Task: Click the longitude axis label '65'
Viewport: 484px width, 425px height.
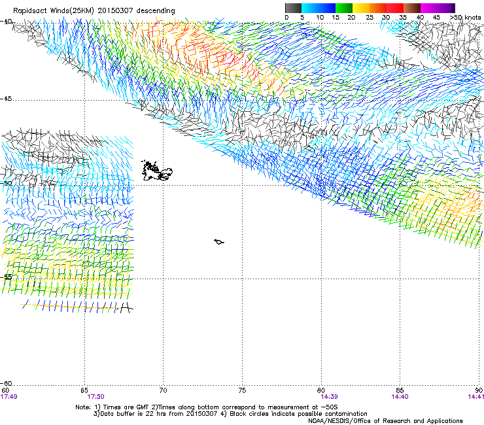Action: tap(84, 390)
